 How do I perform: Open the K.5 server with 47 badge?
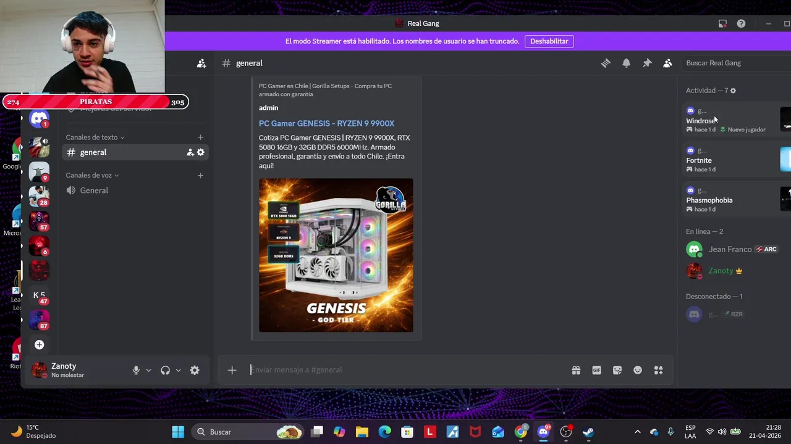(39, 295)
